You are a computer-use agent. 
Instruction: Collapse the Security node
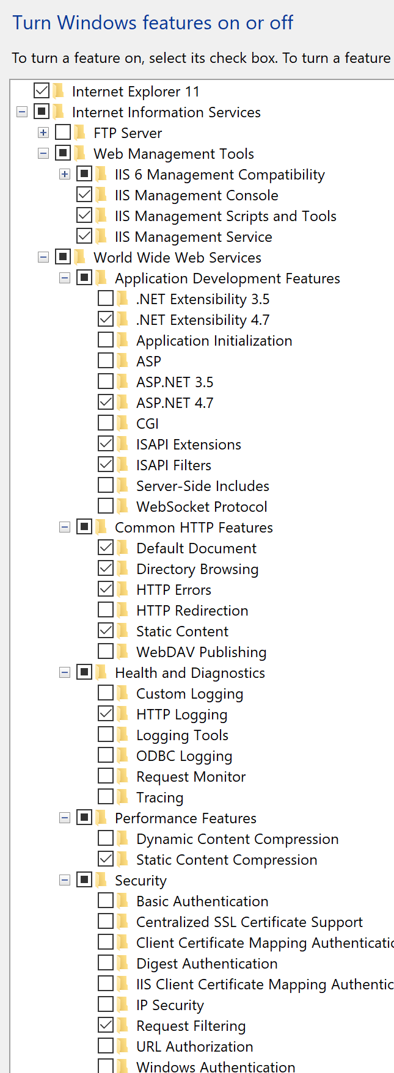click(x=65, y=881)
